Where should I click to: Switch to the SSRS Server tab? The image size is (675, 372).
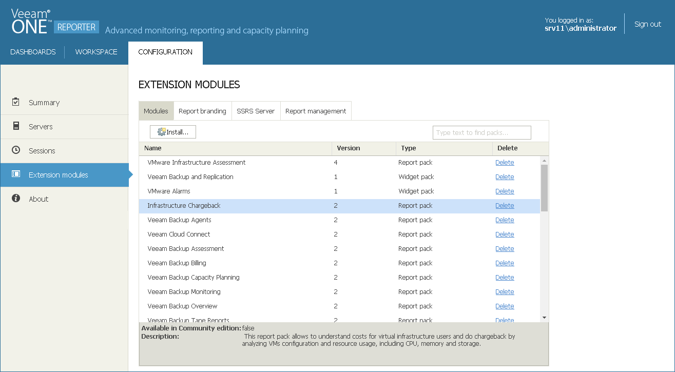click(256, 111)
